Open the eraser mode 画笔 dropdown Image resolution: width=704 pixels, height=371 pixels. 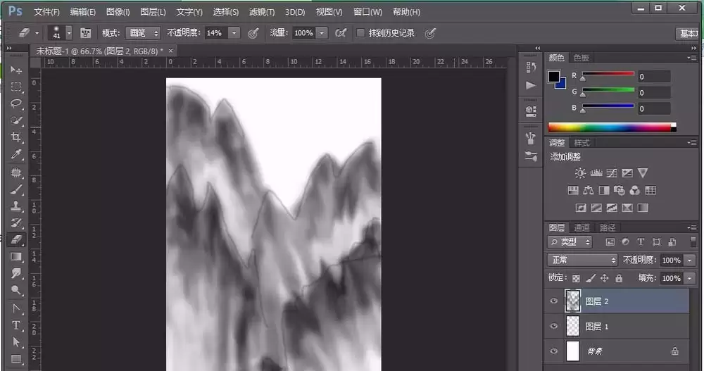143,33
